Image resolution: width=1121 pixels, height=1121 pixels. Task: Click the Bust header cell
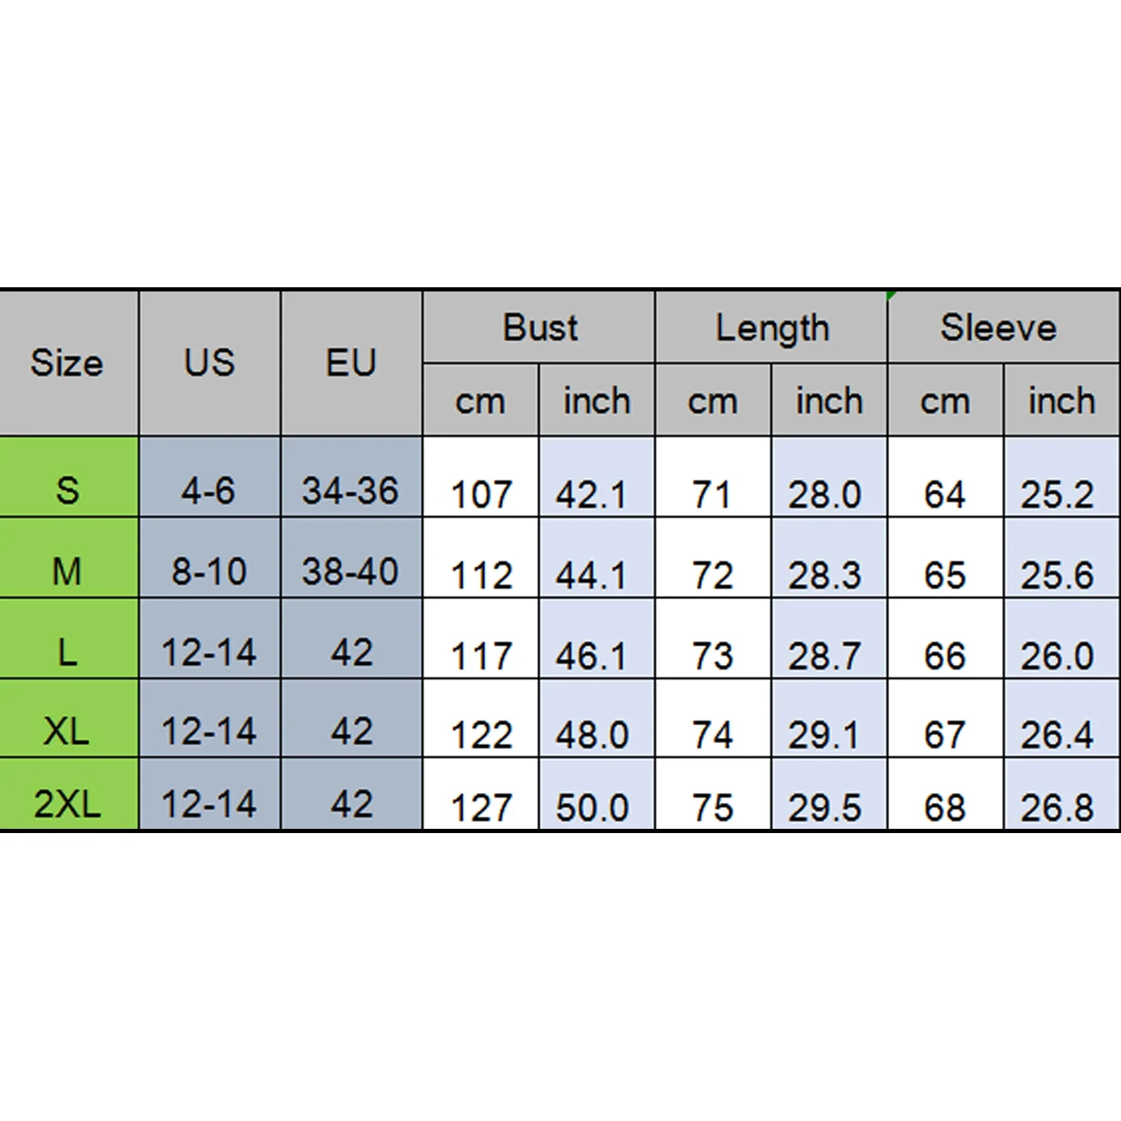coord(539,327)
